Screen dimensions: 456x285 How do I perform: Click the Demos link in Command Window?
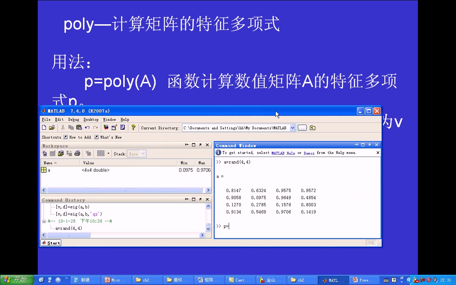tap(309, 153)
